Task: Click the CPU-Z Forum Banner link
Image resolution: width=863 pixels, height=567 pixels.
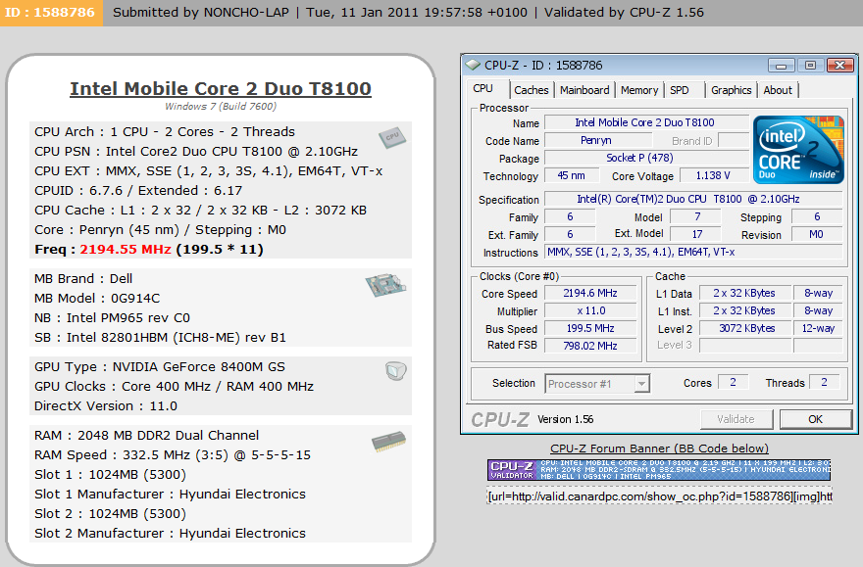Action: [x=659, y=449]
